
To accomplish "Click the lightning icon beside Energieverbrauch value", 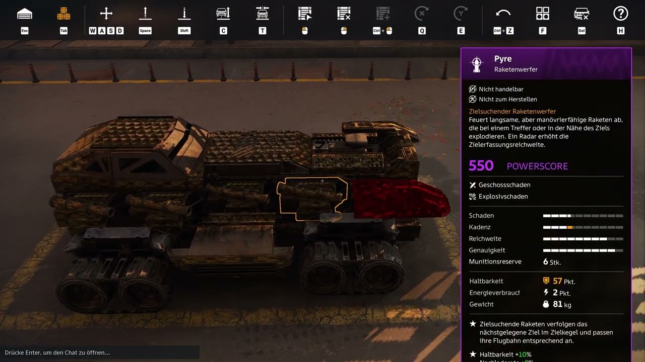I will pos(546,293).
